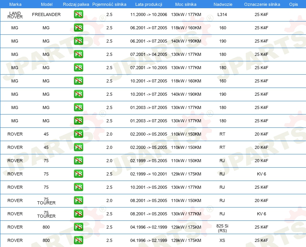Click fuel icon in MG 07.2001 -> 10.2005 row
Viewport: 306px width, 247px height.
pos(78,68)
